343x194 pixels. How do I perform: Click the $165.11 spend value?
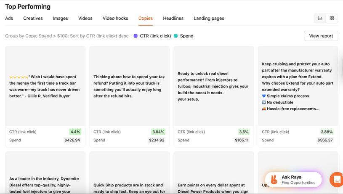pos(242,140)
